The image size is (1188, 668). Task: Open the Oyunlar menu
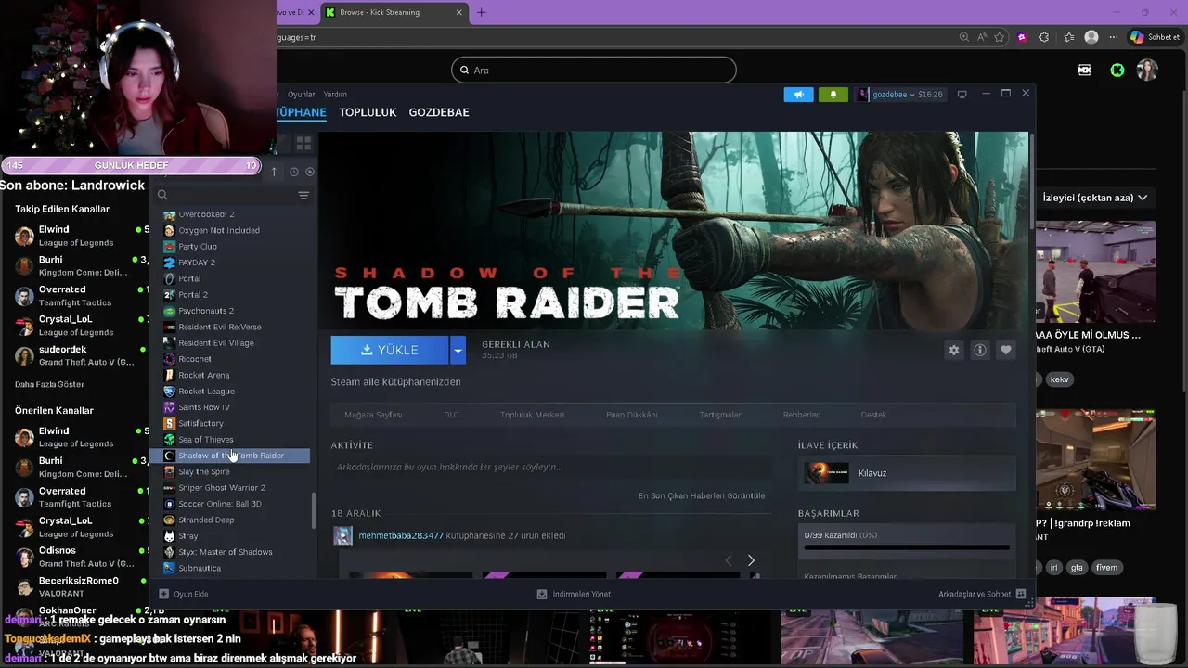point(301,95)
